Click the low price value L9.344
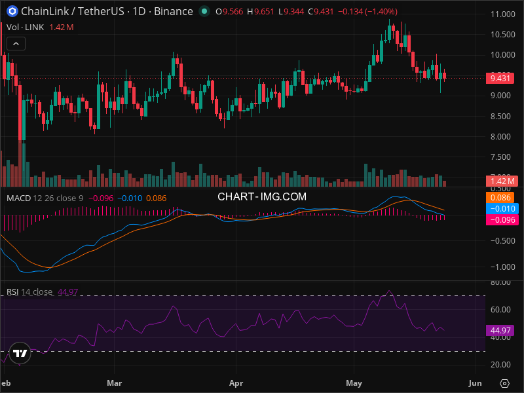 point(291,12)
